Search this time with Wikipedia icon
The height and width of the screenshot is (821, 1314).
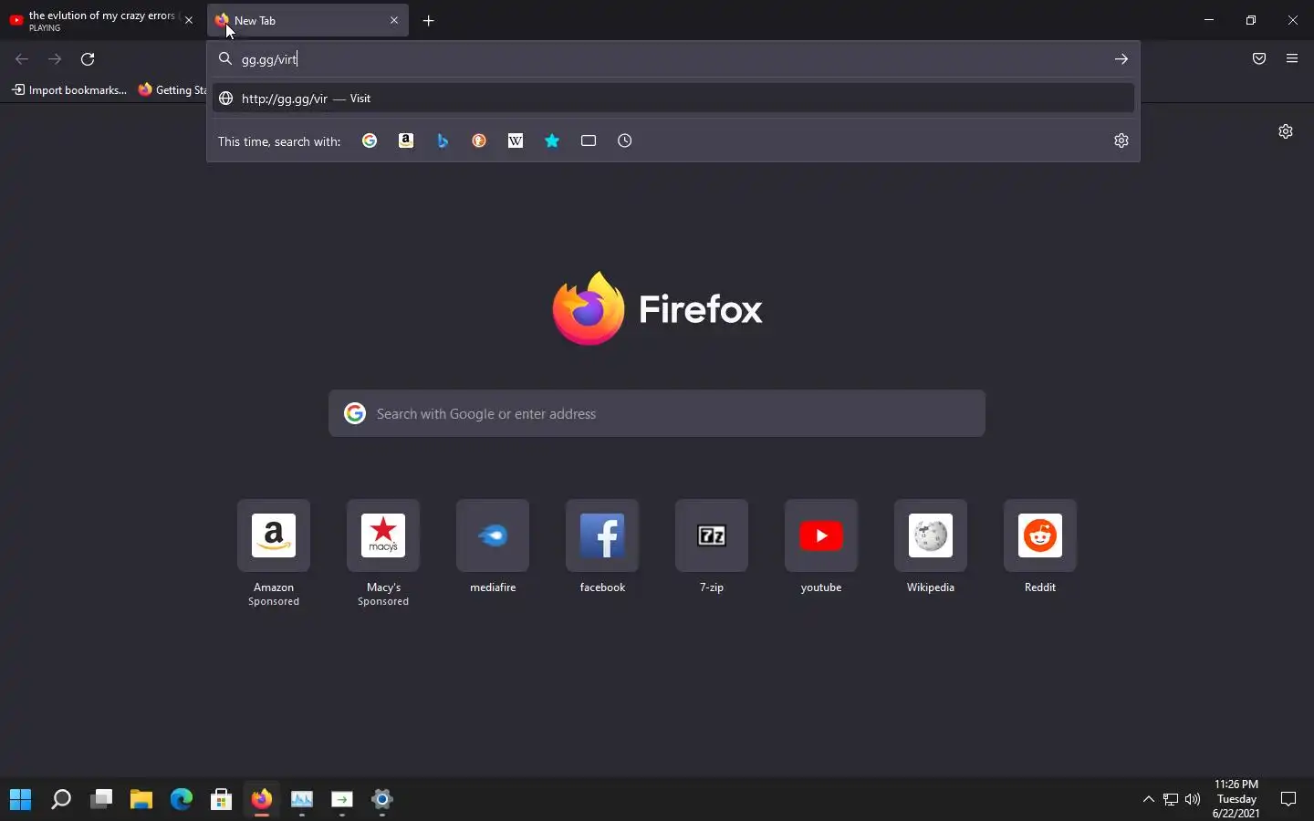tap(516, 140)
